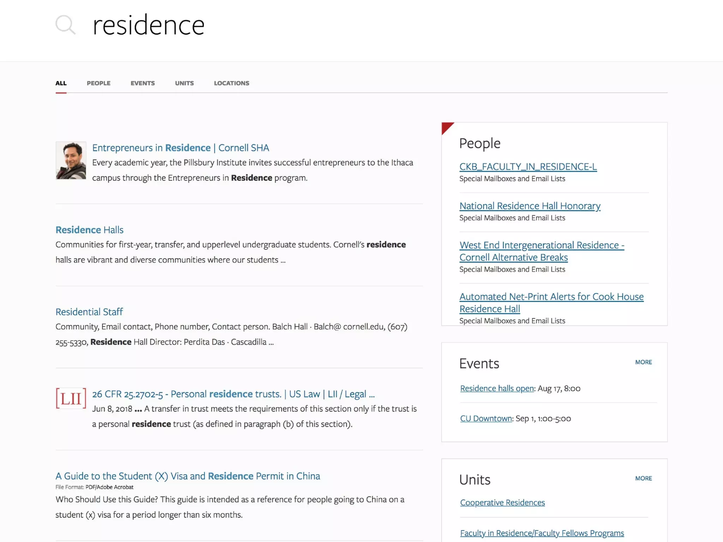
Task: Switch to the Locations tab
Action: (231, 83)
